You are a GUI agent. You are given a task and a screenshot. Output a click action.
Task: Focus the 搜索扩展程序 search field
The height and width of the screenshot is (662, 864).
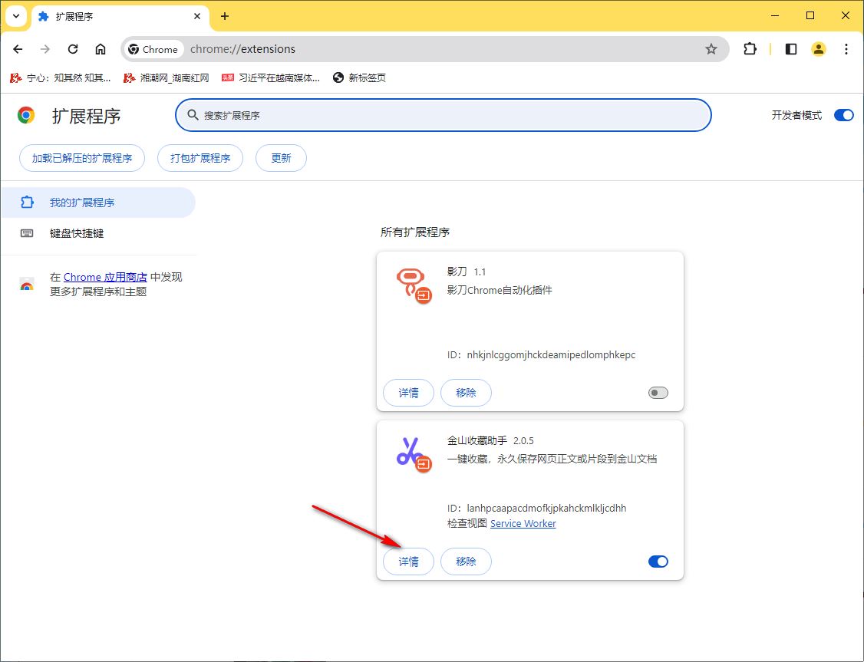(443, 115)
